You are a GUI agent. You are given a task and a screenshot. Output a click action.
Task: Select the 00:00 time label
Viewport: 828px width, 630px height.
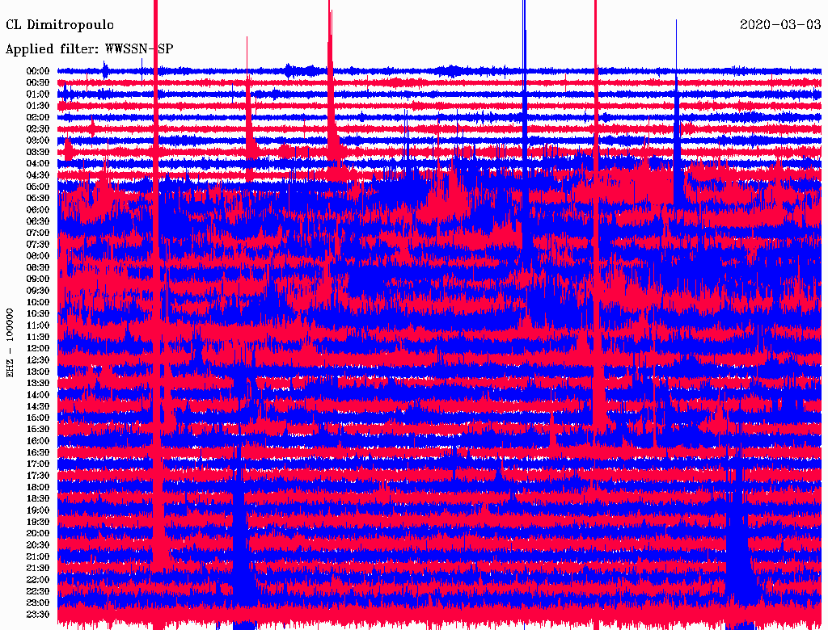tap(38, 71)
